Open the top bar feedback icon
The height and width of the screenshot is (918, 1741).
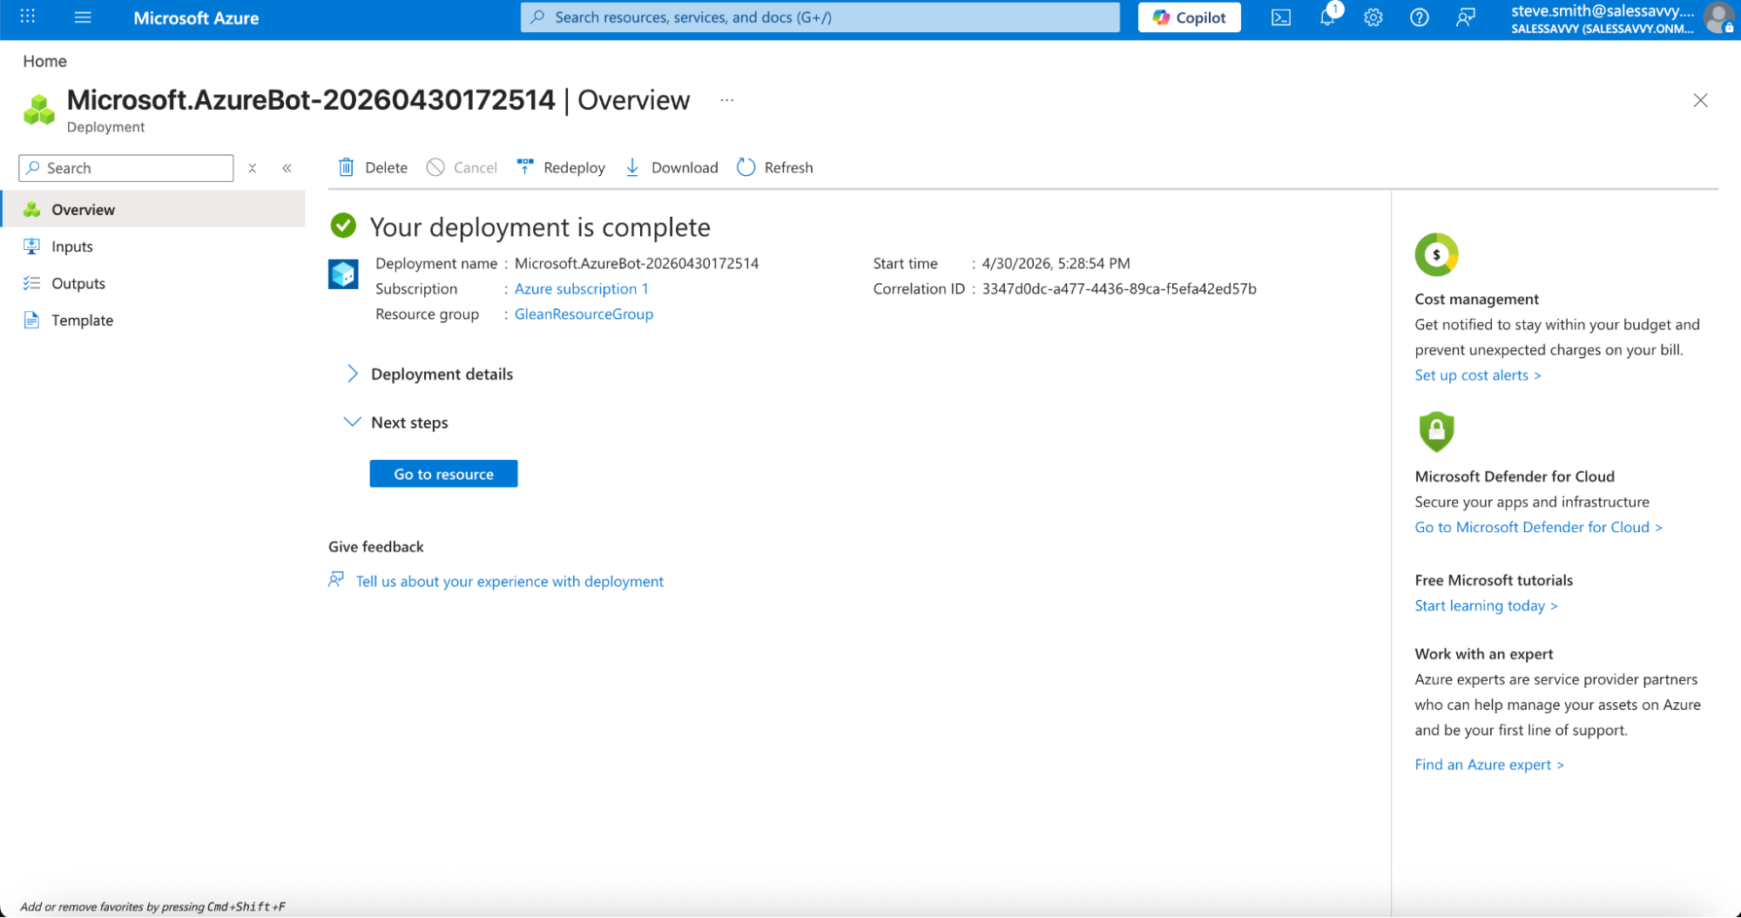tap(1466, 17)
